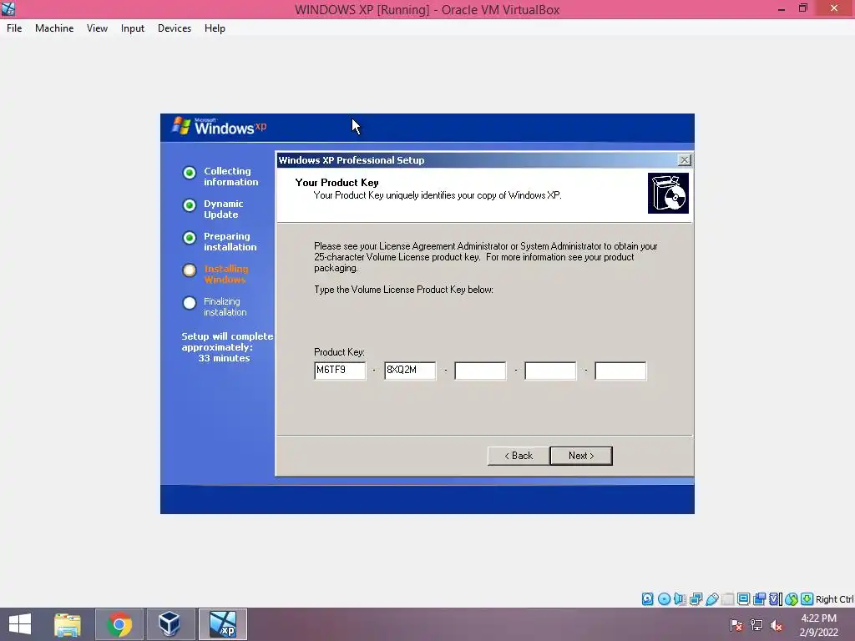Open the clock showing 4:22 PM

[x=818, y=624]
